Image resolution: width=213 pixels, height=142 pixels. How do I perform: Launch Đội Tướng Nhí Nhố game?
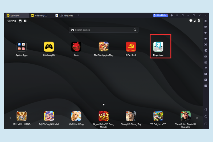coord(49,116)
